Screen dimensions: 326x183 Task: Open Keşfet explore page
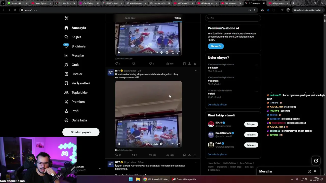click(73, 37)
